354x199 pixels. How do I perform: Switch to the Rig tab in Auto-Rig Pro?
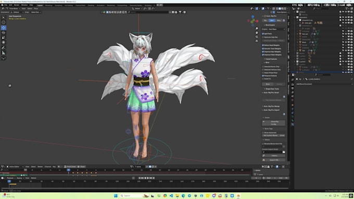click(x=265, y=20)
